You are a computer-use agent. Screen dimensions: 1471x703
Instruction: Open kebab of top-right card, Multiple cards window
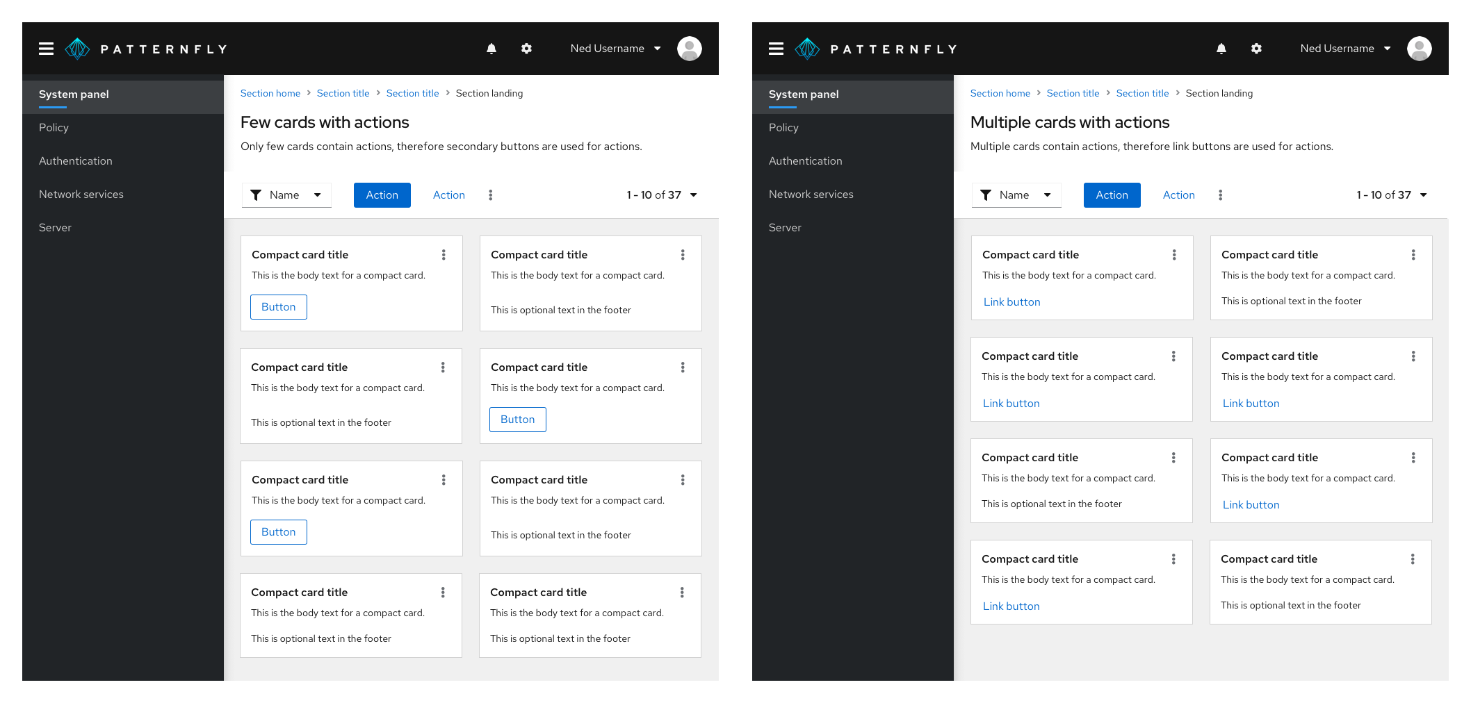[x=1413, y=255]
